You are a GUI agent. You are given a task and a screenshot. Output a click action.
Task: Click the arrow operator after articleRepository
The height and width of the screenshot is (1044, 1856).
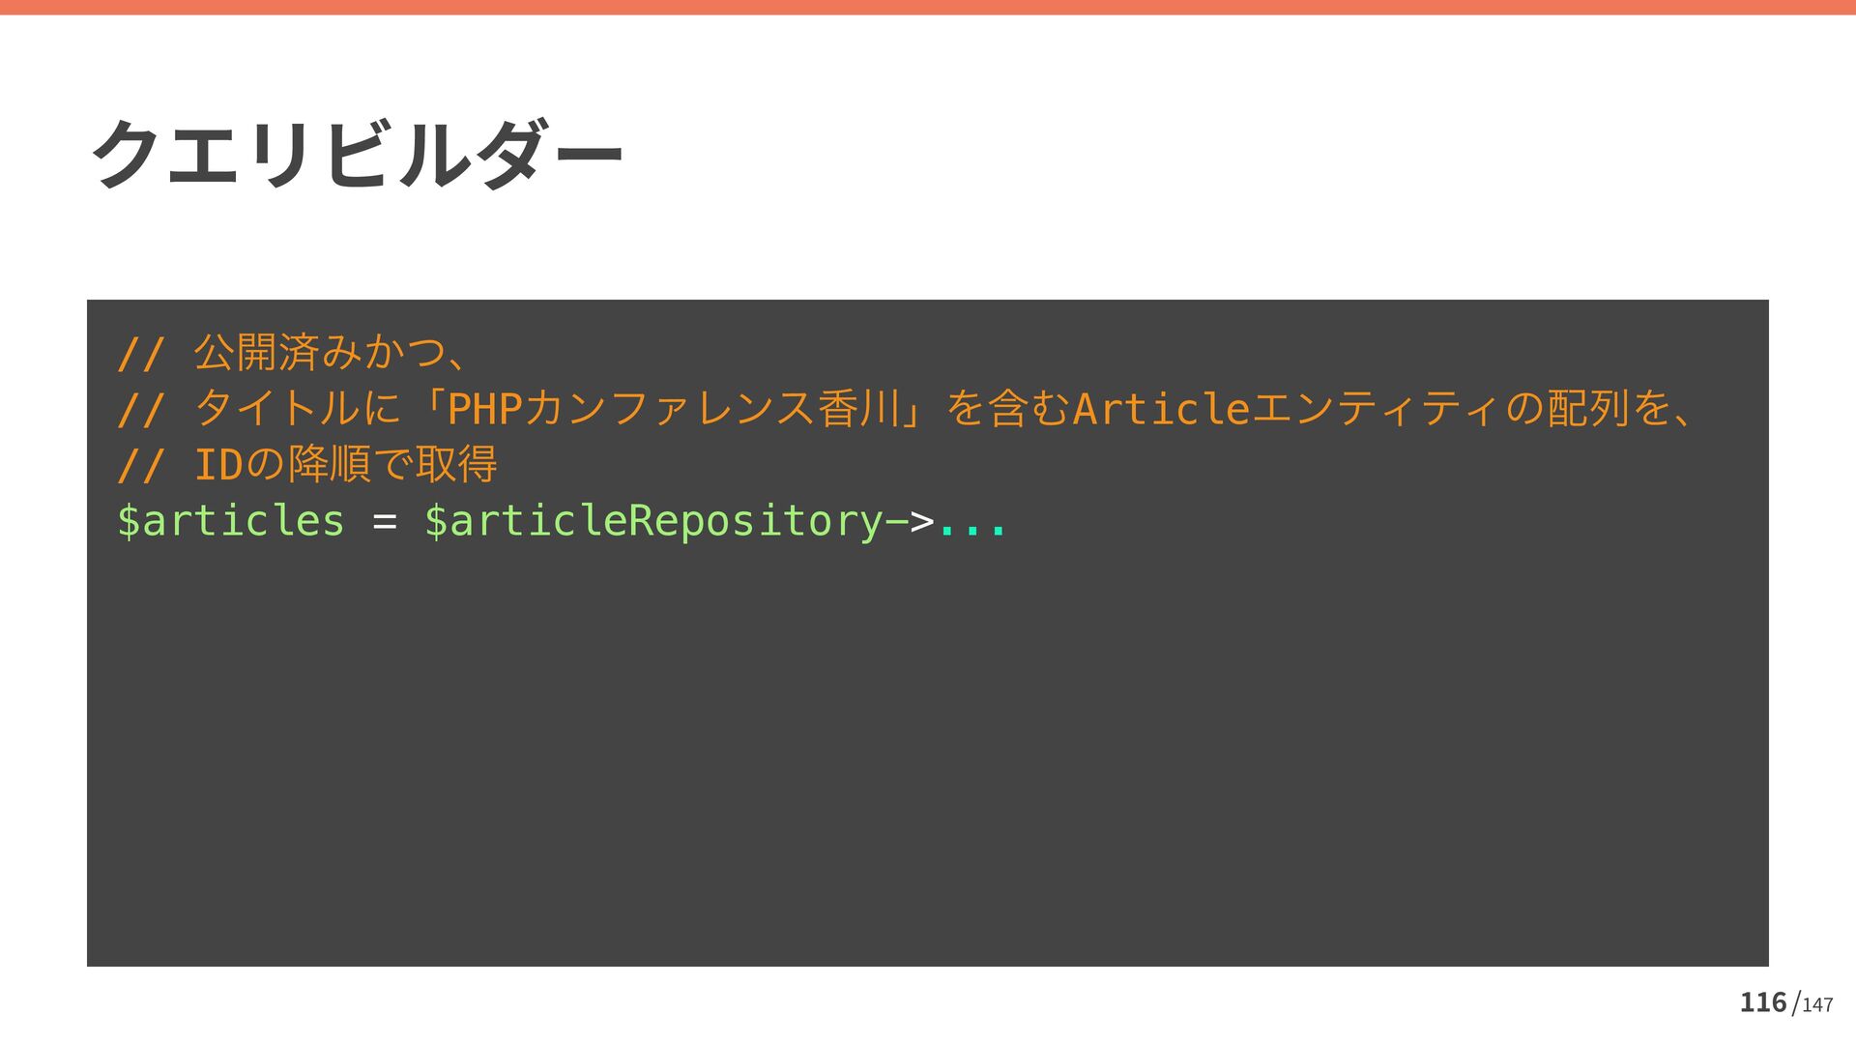[x=910, y=521]
